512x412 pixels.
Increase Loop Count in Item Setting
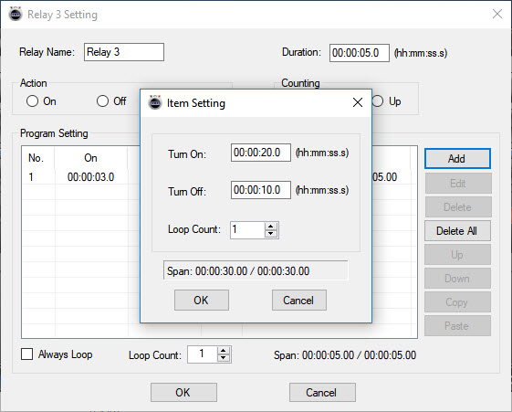[271, 226]
